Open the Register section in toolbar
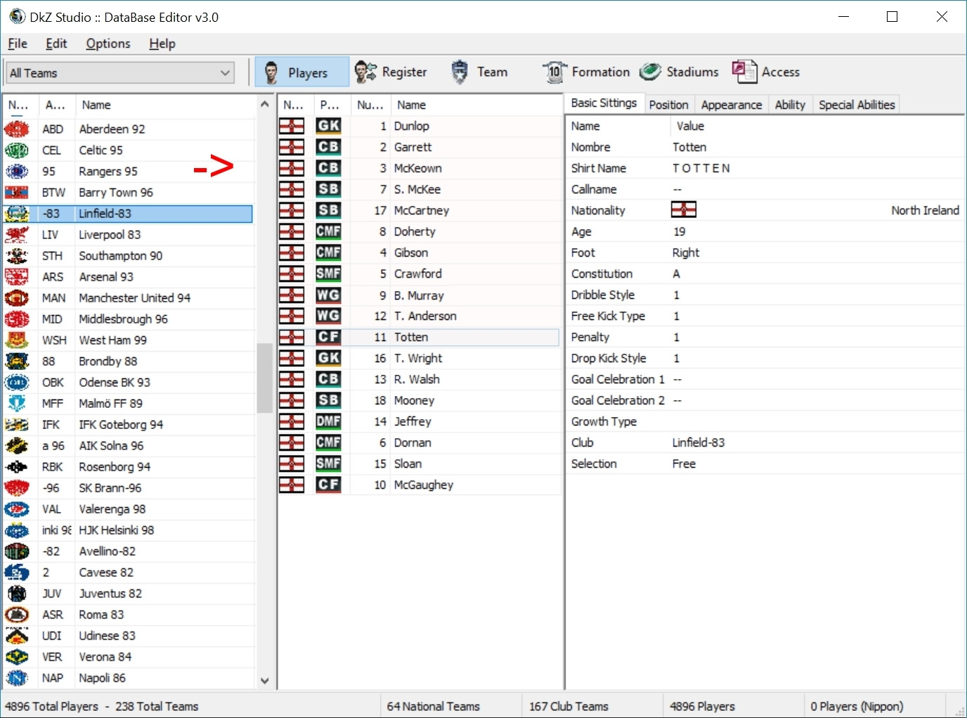 (x=391, y=72)
